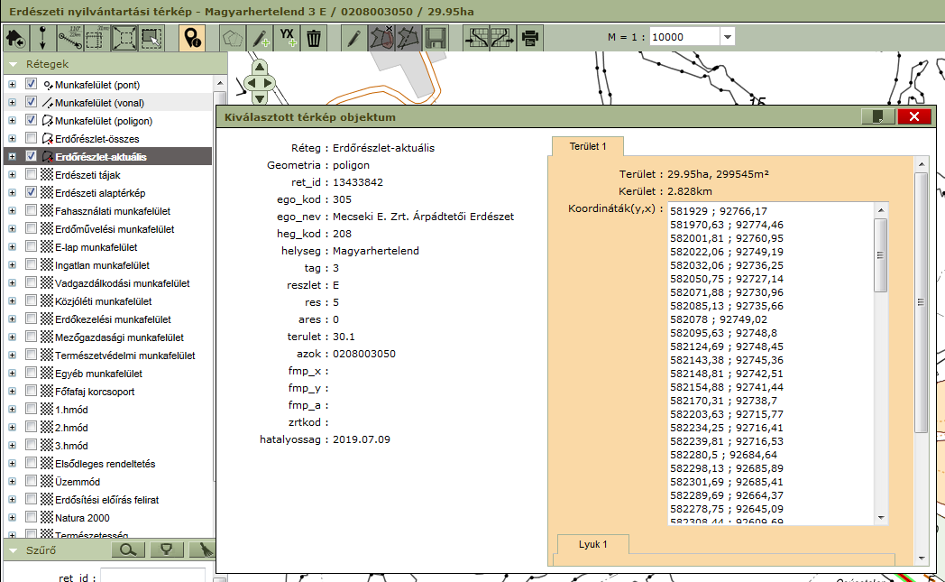945x582 pixels.
Task: Select the point placement arrow tool
Action: (42, 38)
